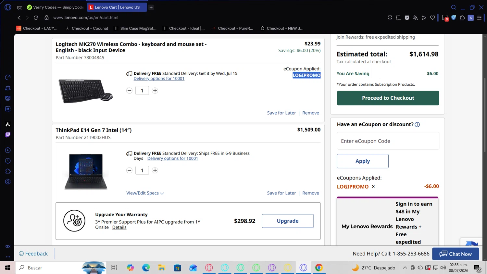This screenshot has height=274, width=487.
Task: Open Checkout - Ideal bookmark
Action: [x=184, y=28]
